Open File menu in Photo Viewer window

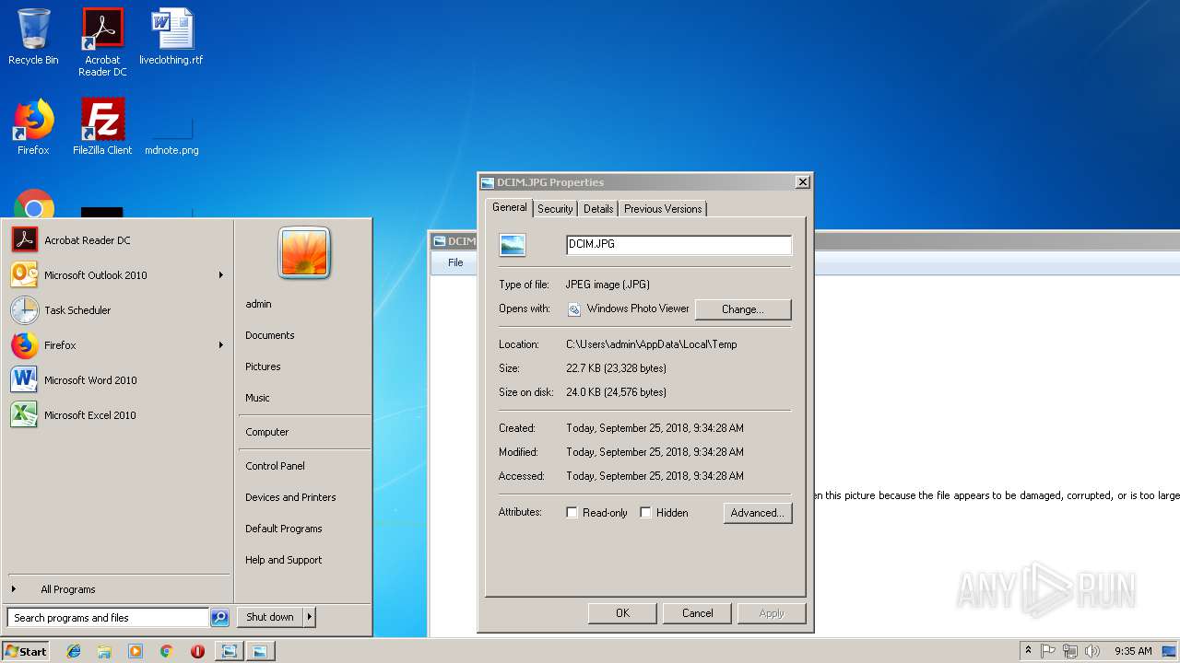coord(455,262)
